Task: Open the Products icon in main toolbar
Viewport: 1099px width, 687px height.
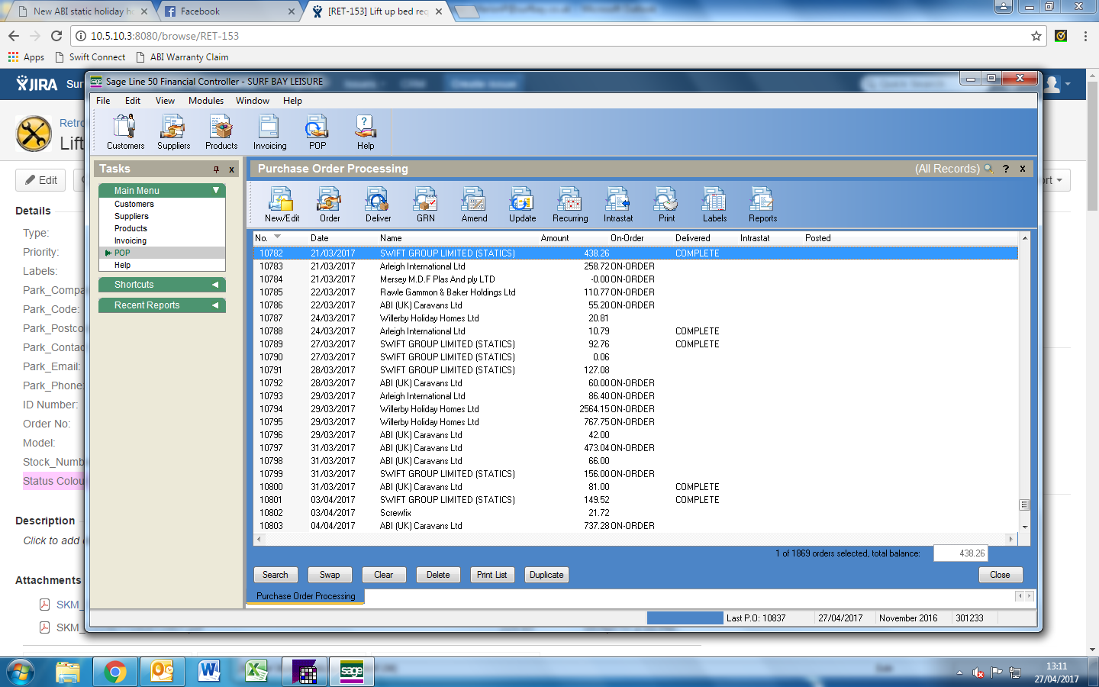Action: coord(221,132)
